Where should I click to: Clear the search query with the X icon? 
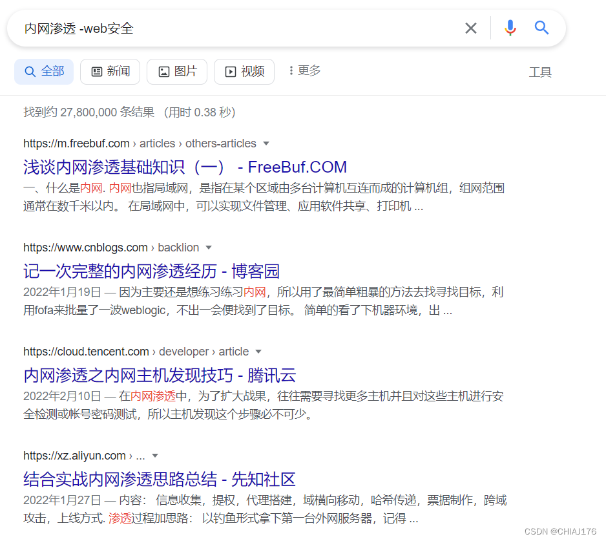tap(471, 28)
